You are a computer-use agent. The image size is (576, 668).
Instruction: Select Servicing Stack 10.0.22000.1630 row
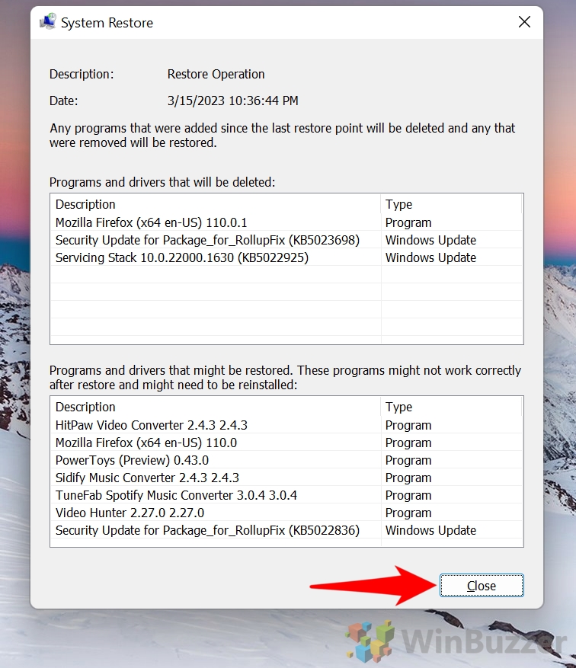coord(286,257)
